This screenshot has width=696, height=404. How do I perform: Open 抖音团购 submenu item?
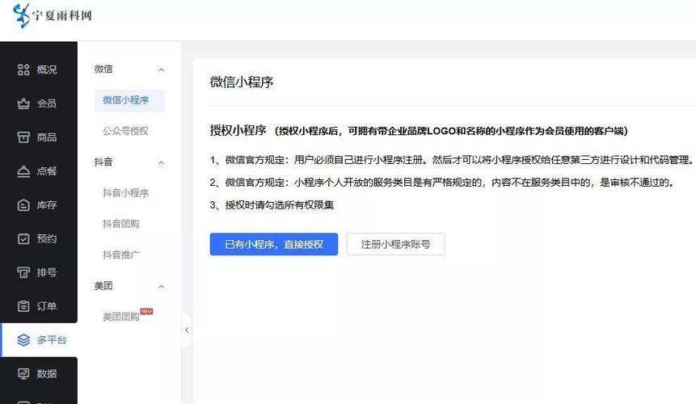pyautogui.click(x=121, y=224)
